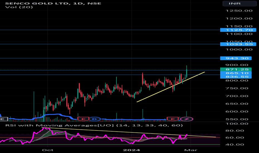
Task: Click the Oct label on time axis
Action: 48,150
